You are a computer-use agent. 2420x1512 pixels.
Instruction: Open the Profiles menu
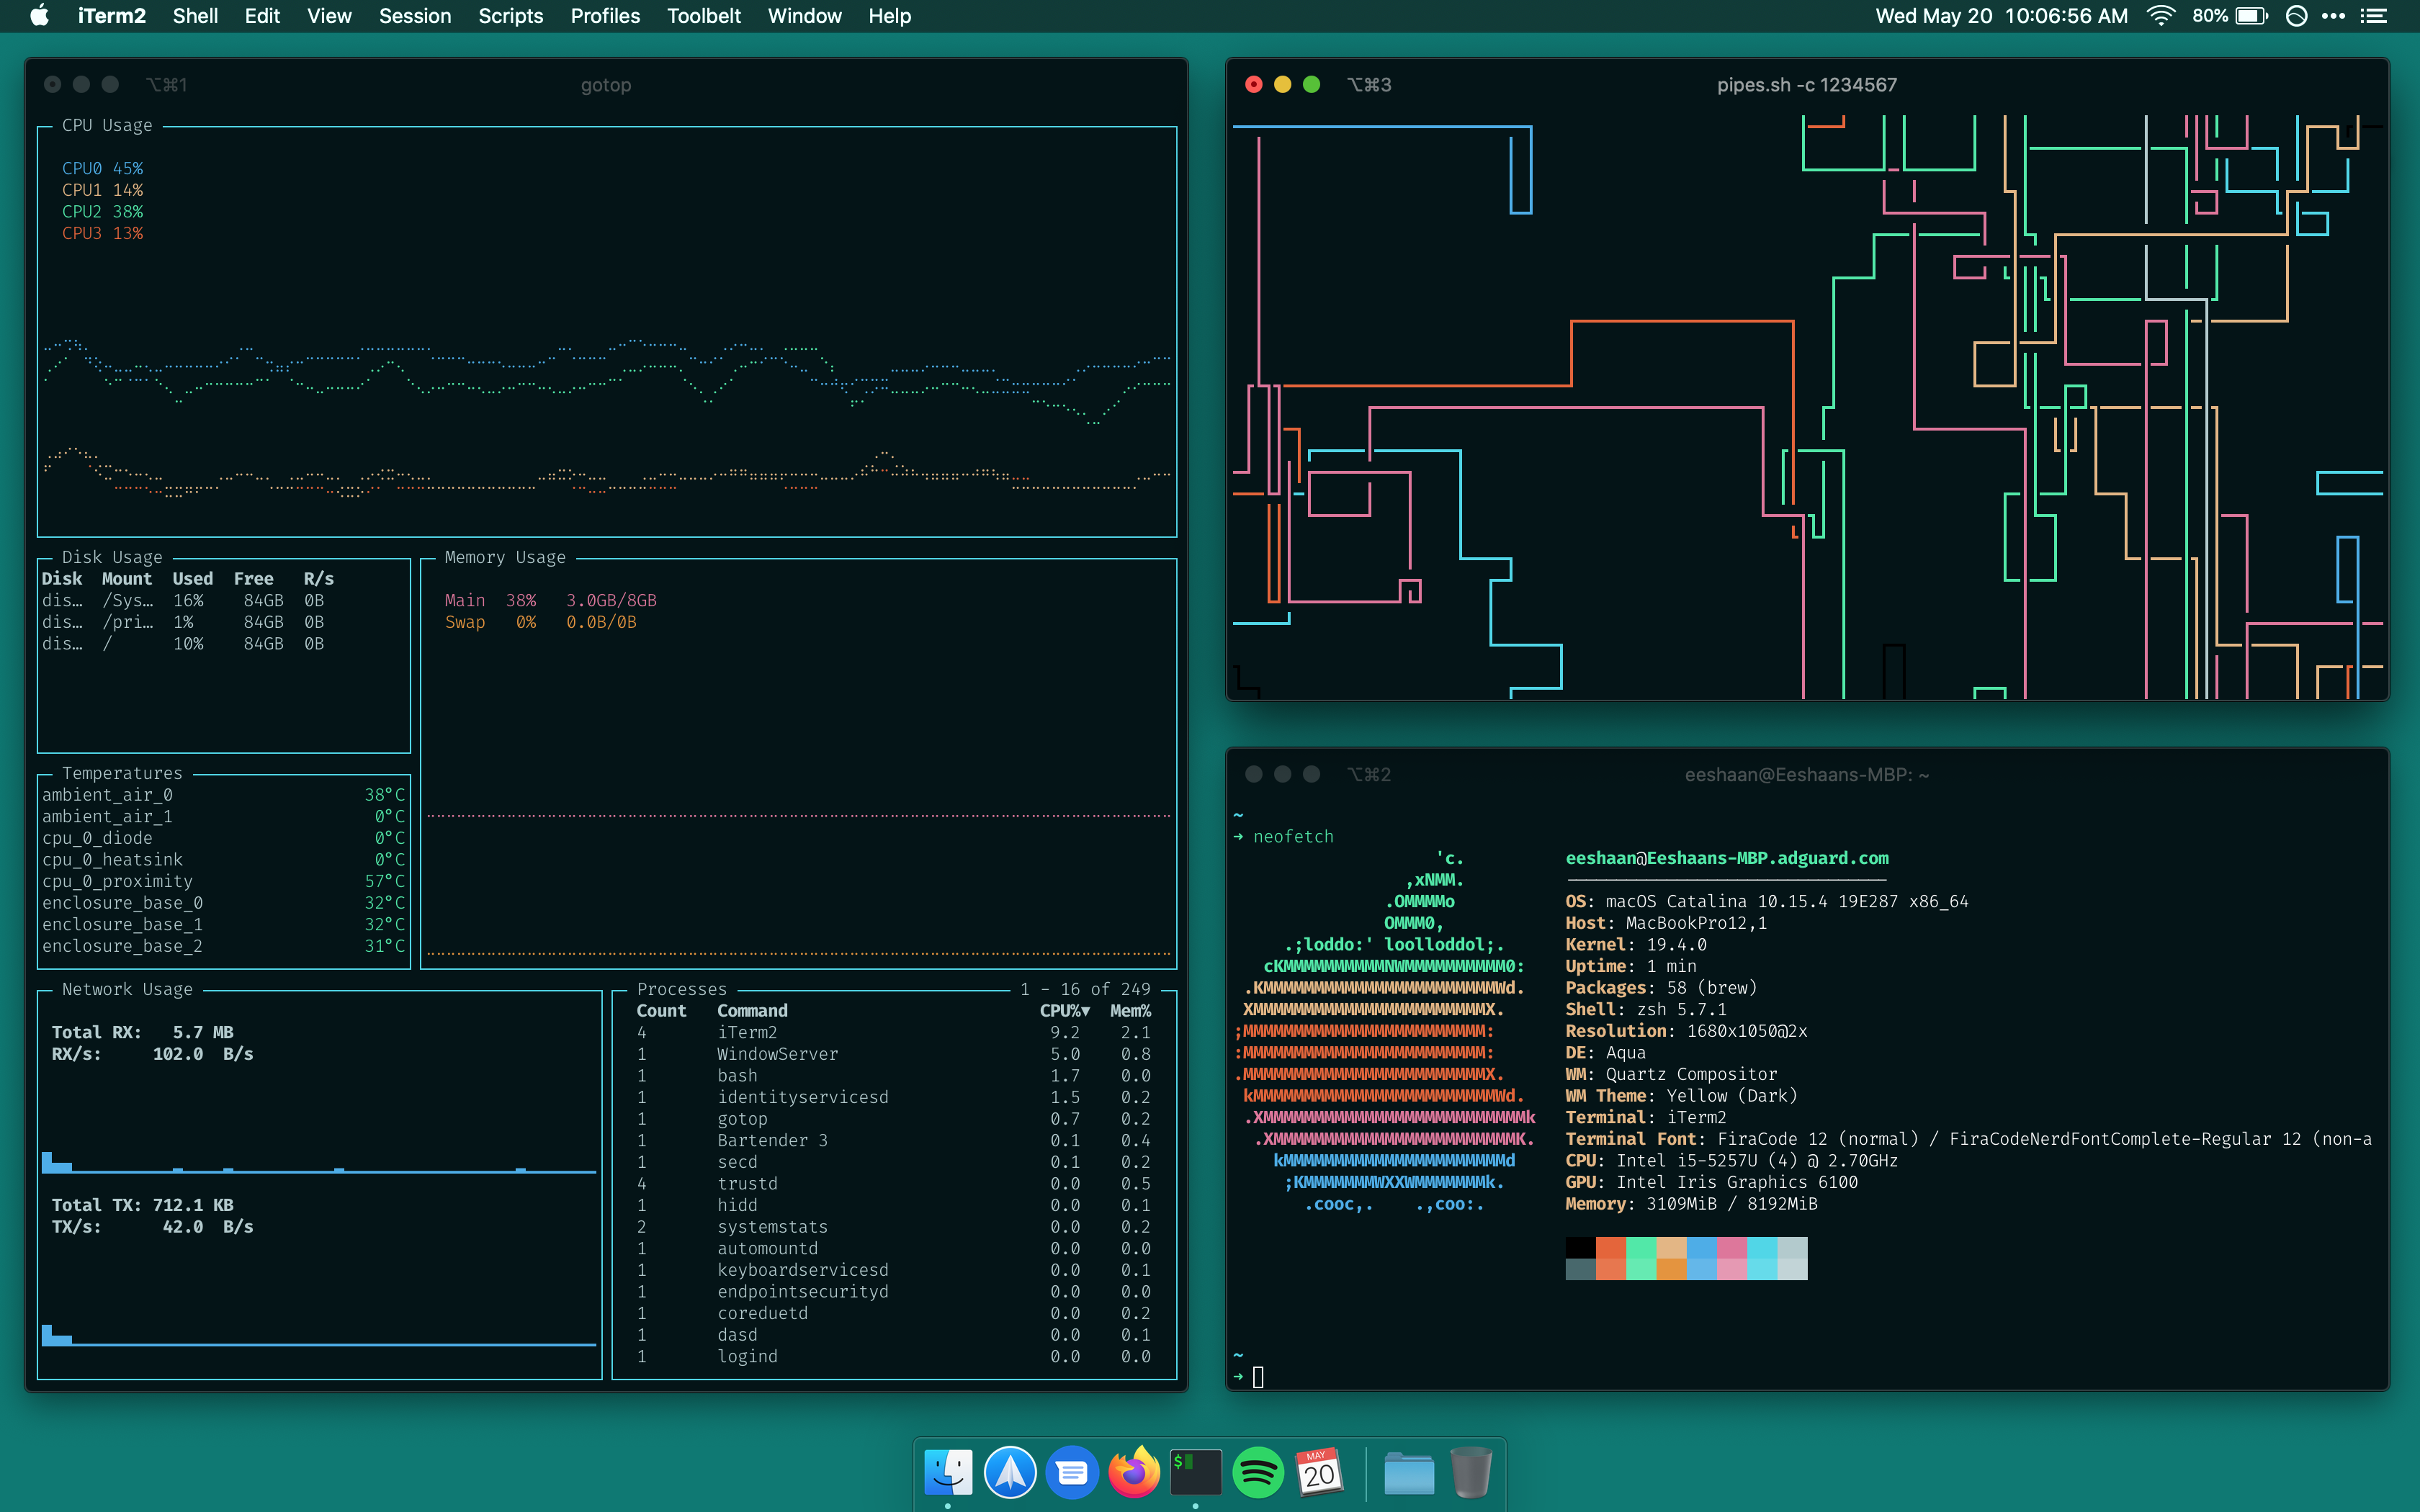(x=605, y=16)
